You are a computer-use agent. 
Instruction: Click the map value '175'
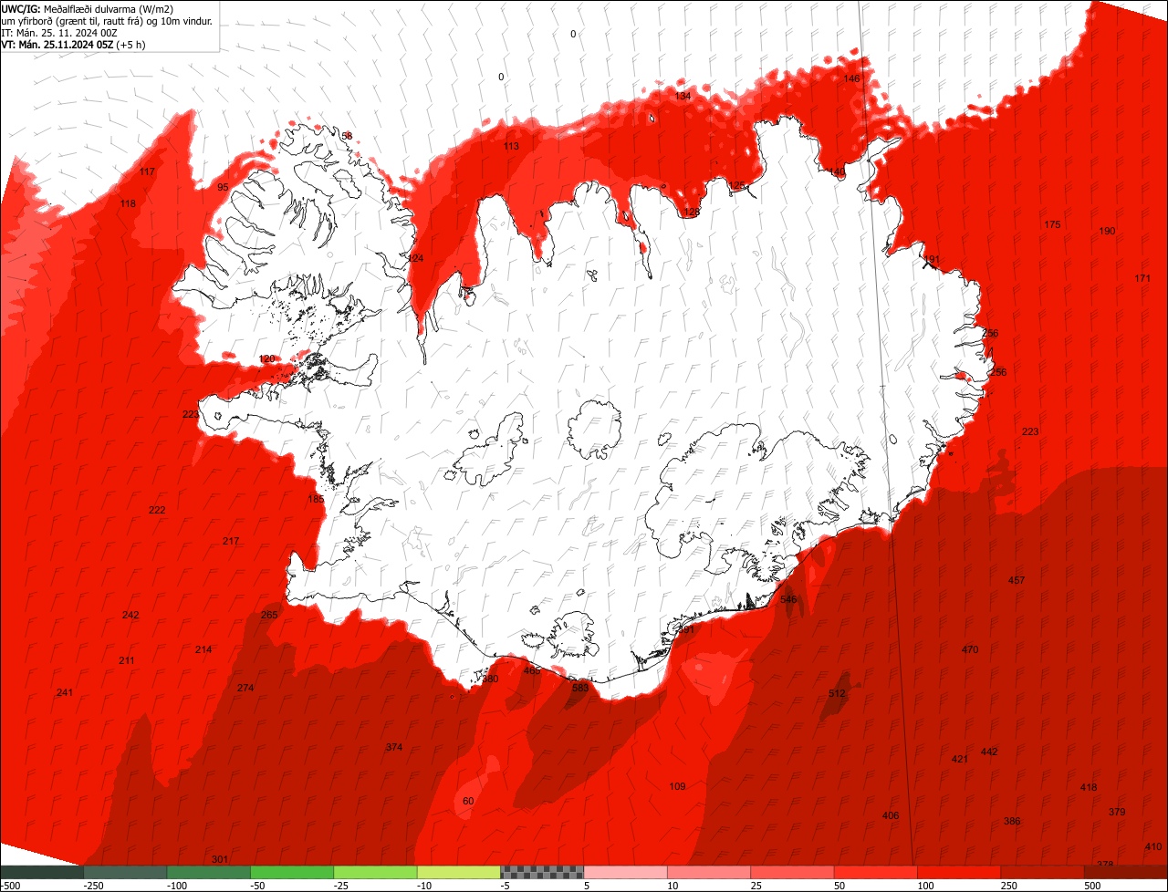click(1052, 224)
